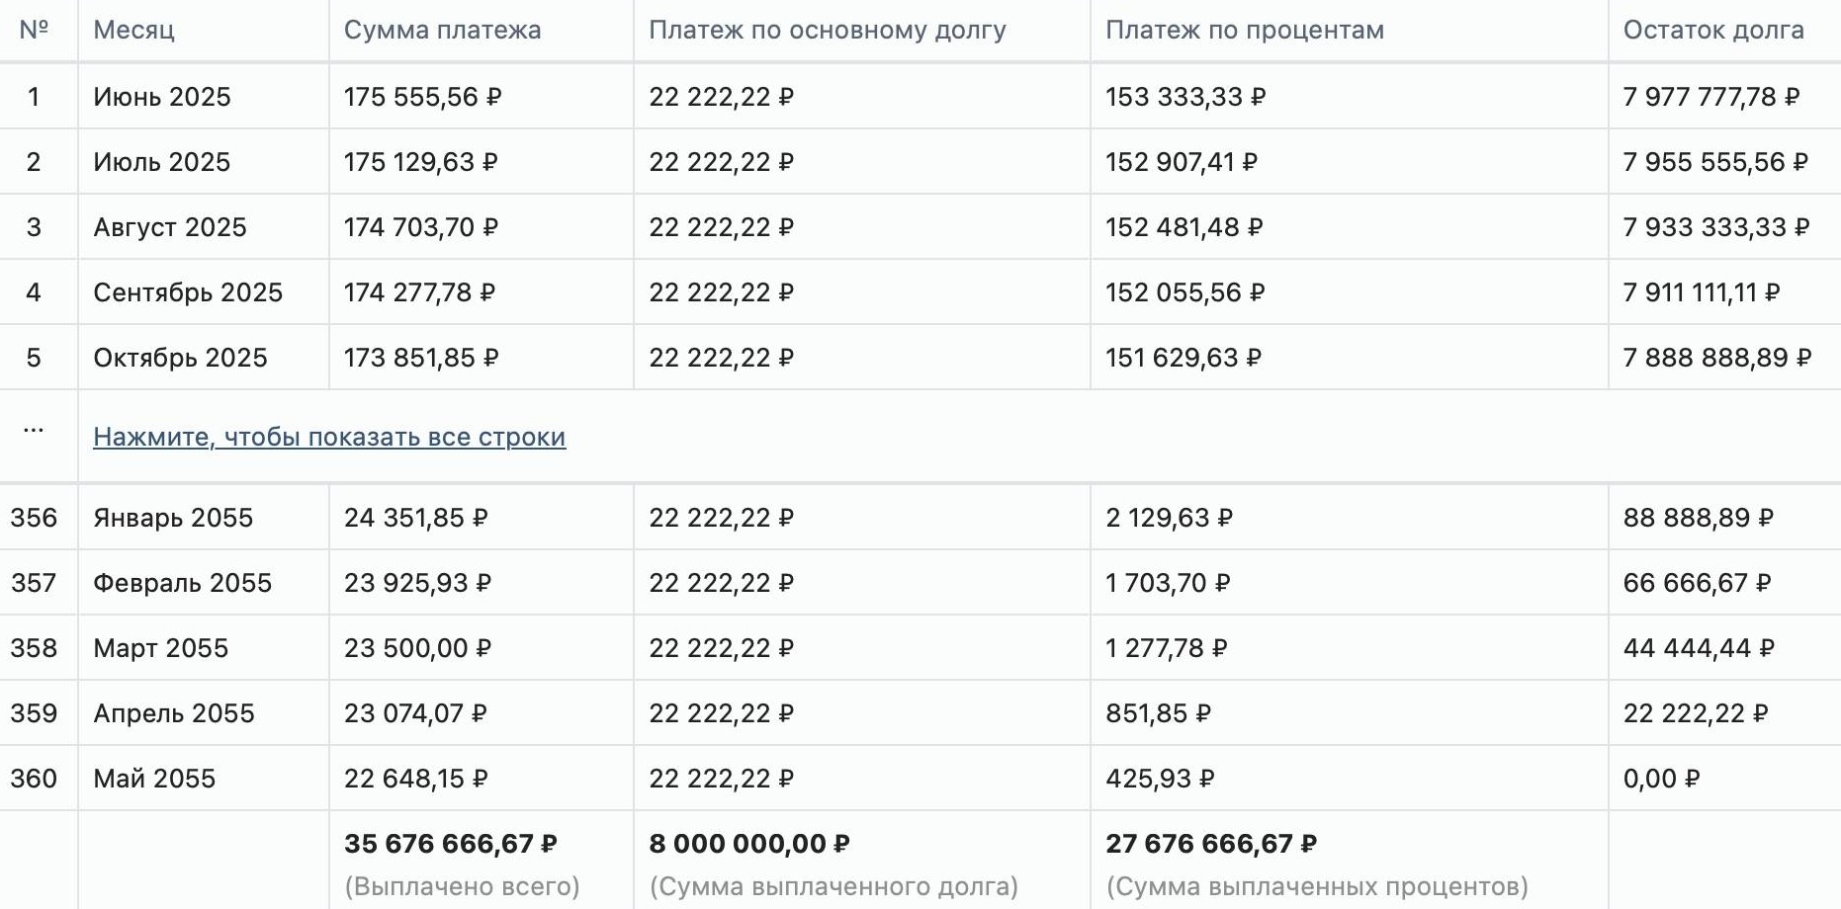Click the link to show all rows
1841x909 pixels.
click(329, 437)
